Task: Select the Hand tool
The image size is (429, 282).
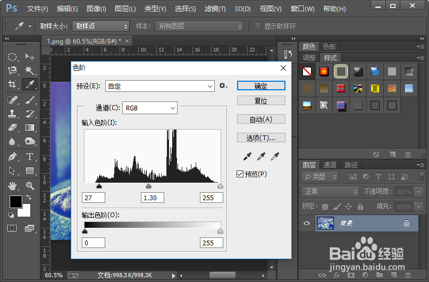Action: [12, 186]
